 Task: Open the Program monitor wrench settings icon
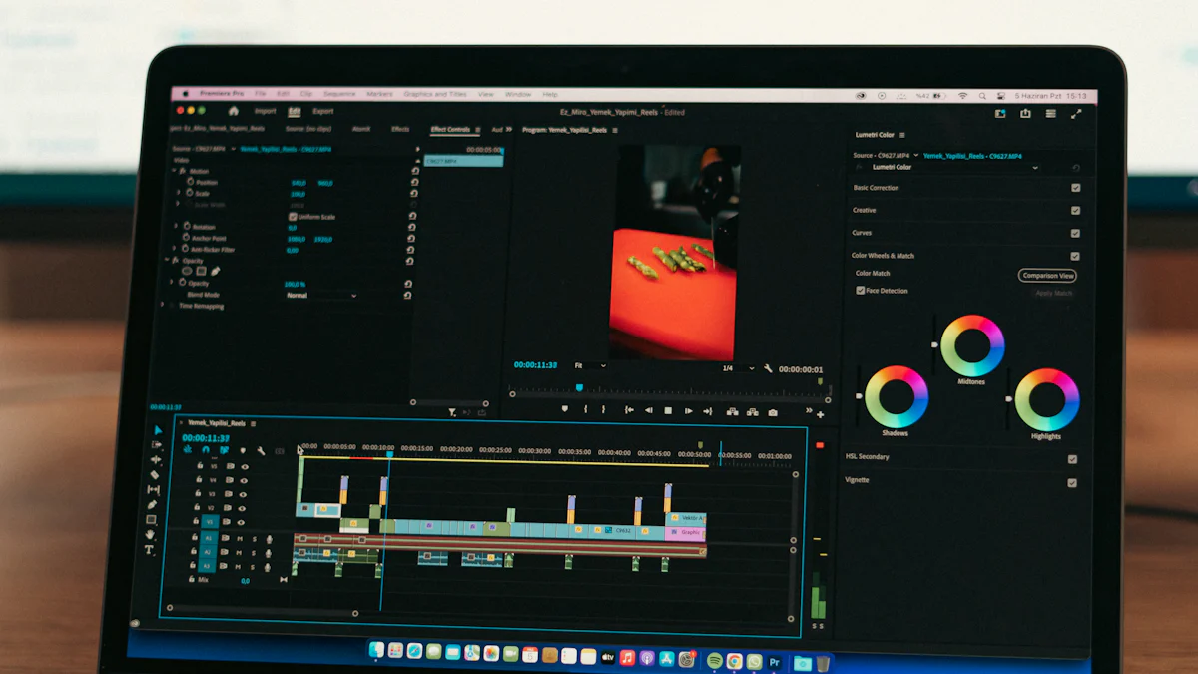[x=767, y=369]
